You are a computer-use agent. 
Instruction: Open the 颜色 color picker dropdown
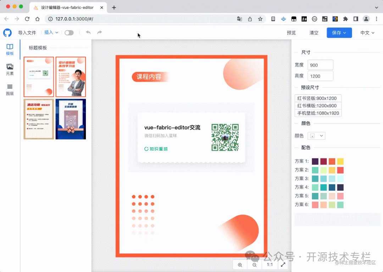coord(316,136)
